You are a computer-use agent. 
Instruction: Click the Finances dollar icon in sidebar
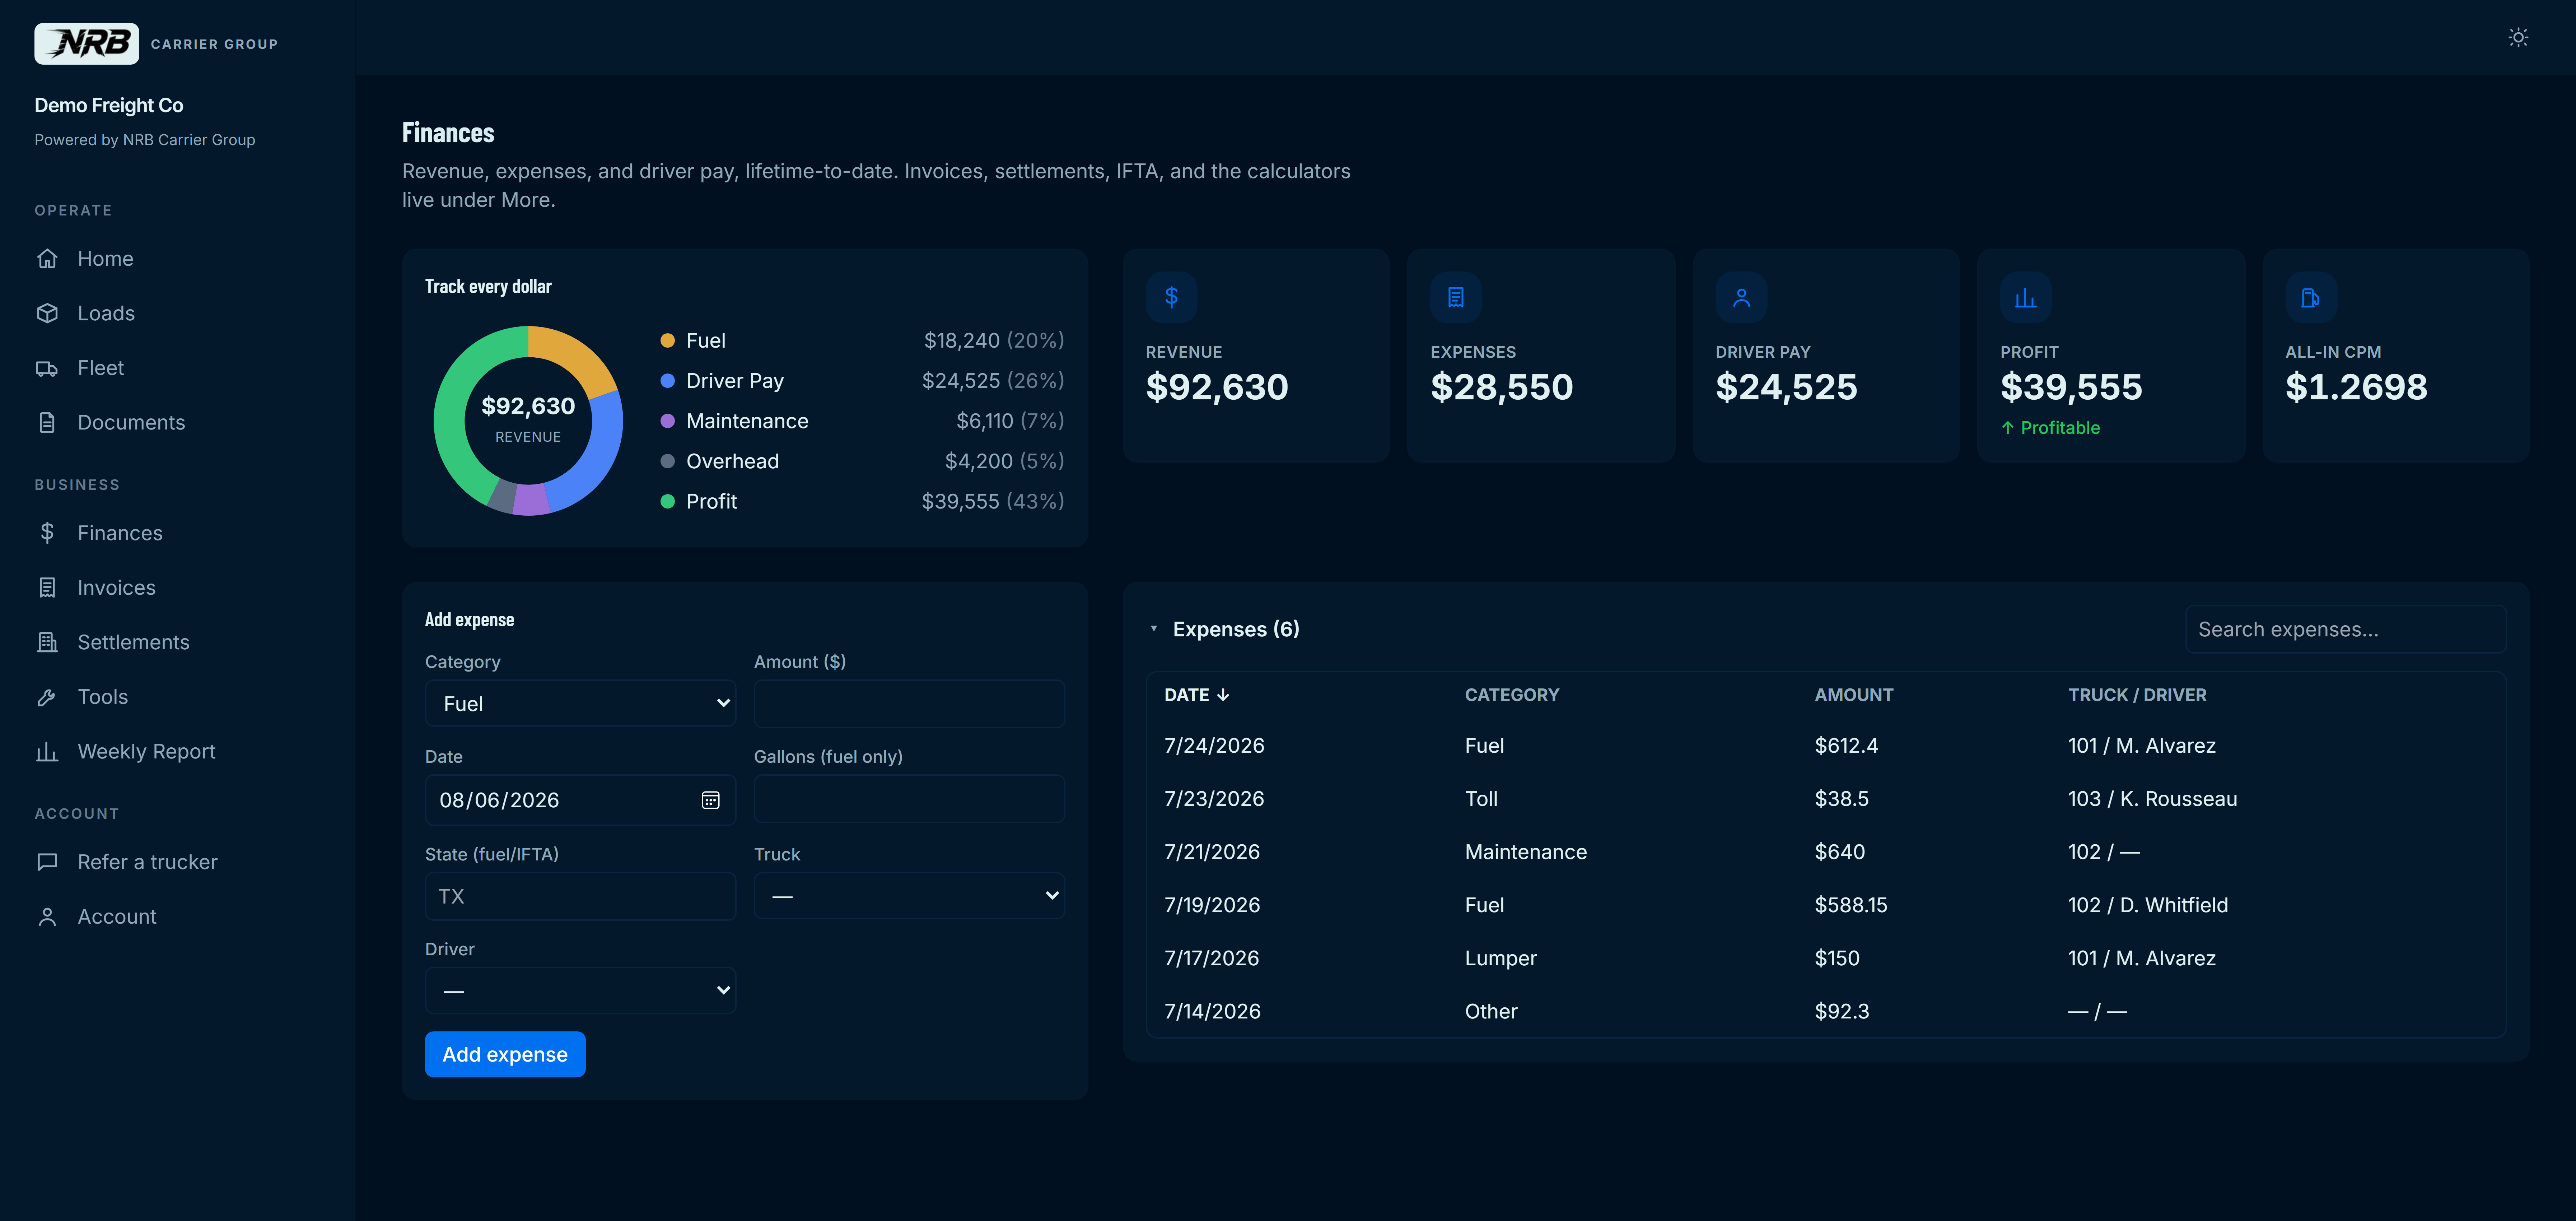click(x=47, y=533)
